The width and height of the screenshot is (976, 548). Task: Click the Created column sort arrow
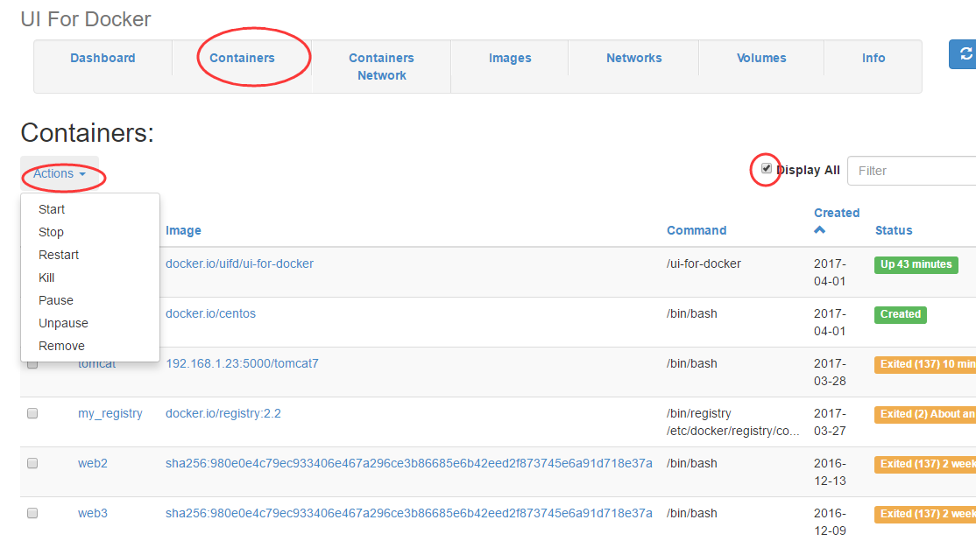[820, 230]
